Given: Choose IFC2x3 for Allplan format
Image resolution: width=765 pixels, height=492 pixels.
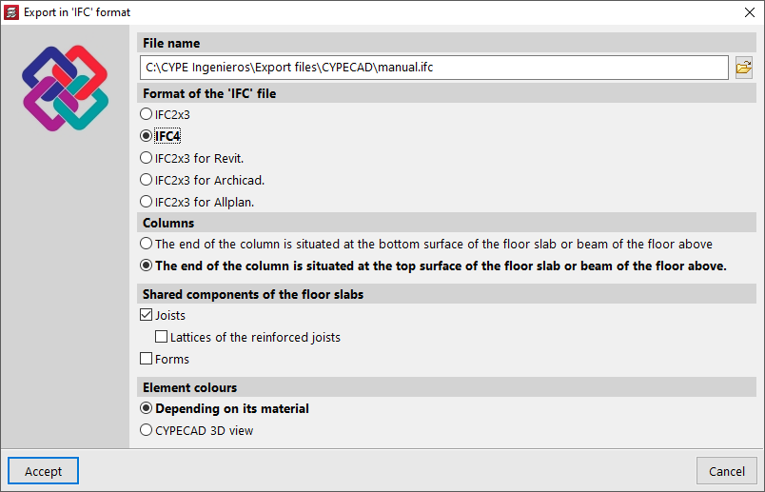Looking at the screenshot, I should click(146, 202).
